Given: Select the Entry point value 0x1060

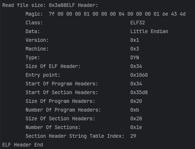Looking at the screenshot, I should point(139,75).
